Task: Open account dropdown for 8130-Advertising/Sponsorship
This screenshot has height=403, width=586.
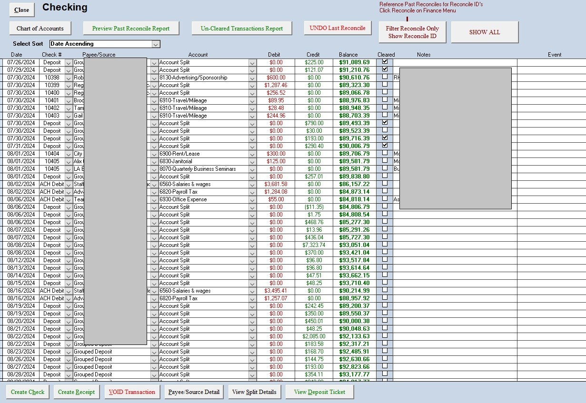Action: coord(252,78)
